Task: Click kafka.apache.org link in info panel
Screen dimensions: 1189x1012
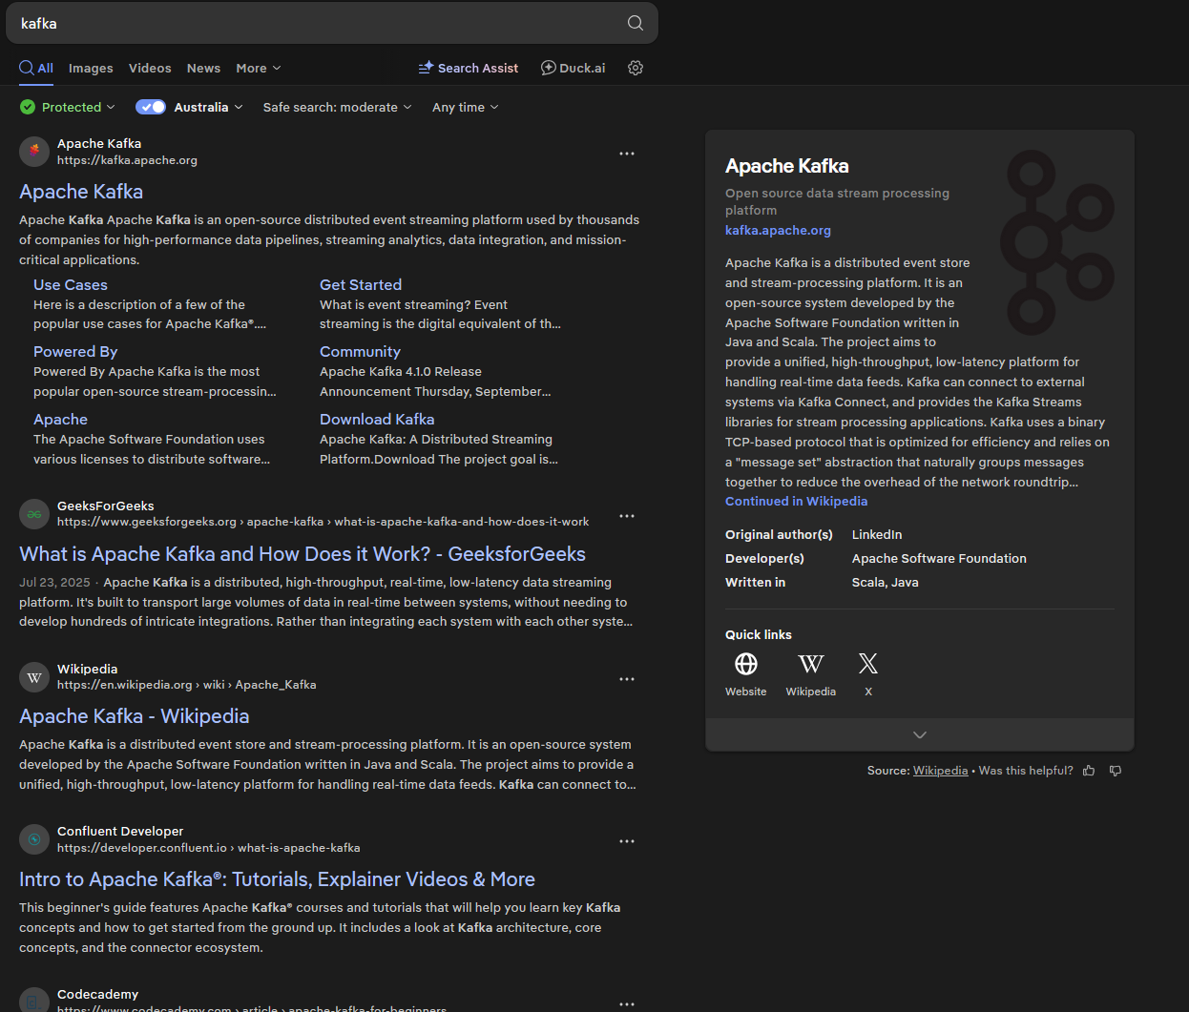Action: tap(778, 230)
